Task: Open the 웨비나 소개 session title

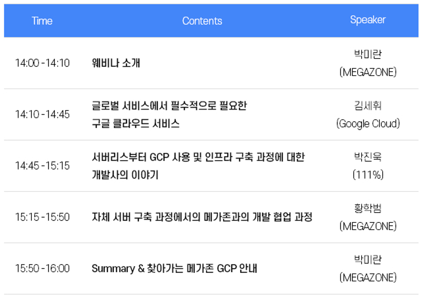Action: [116, 63]
